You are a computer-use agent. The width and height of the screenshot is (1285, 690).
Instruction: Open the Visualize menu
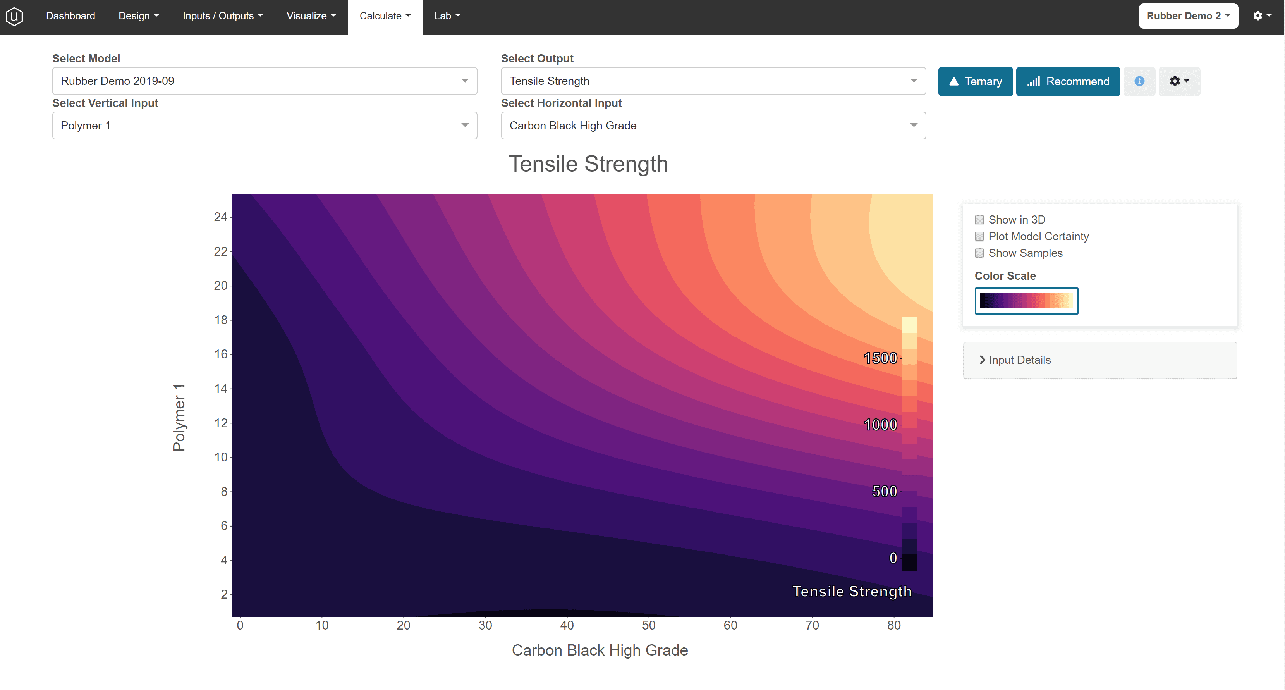point(311,16)
